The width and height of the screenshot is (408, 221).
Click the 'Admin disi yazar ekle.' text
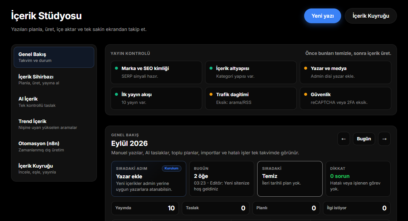333,76
